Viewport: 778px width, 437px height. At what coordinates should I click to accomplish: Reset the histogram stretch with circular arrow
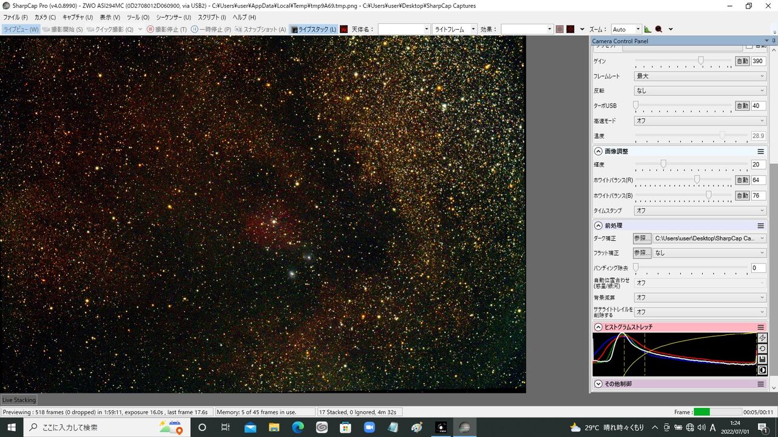(x=763, y=349)
